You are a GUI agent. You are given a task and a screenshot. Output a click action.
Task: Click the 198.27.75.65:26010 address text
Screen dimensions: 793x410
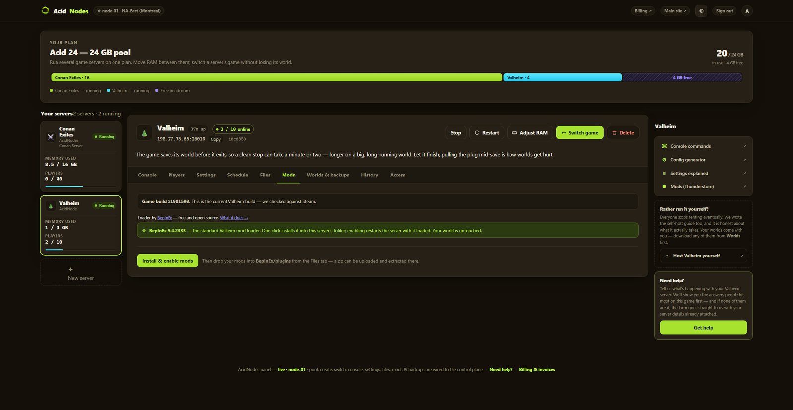coord(181,139)
